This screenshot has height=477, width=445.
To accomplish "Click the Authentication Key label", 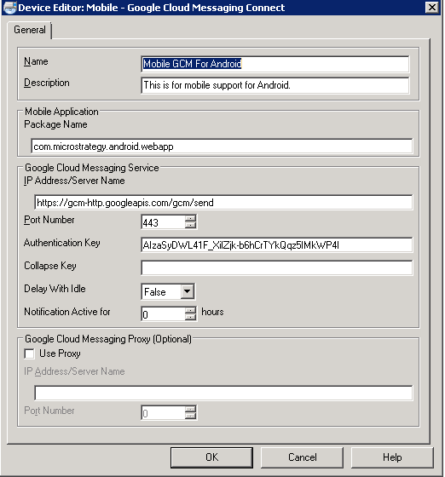I will (x=61, y=243).
